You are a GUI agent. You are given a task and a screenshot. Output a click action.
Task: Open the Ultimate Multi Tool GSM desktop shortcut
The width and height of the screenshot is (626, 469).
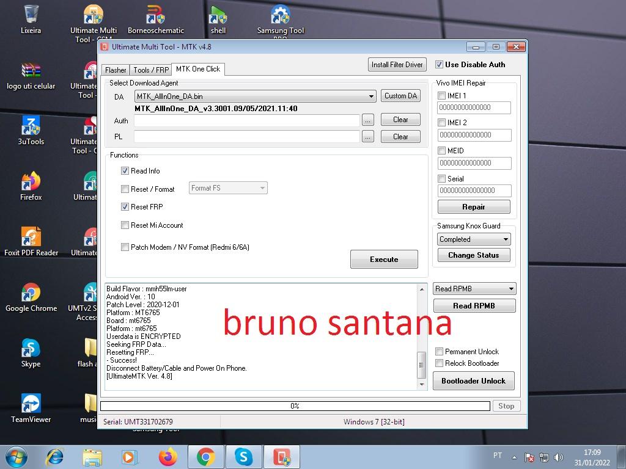(94, 19)
